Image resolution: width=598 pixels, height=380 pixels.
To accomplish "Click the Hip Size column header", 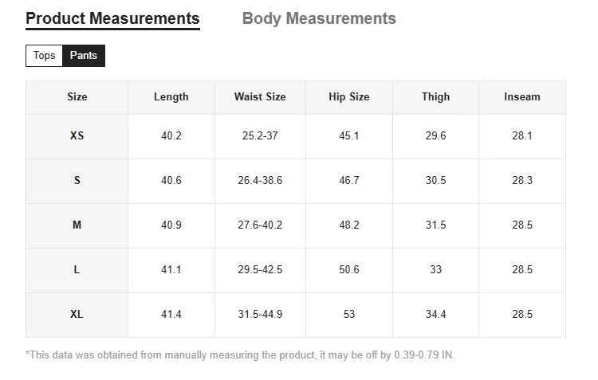I will (x=349, y=97).
